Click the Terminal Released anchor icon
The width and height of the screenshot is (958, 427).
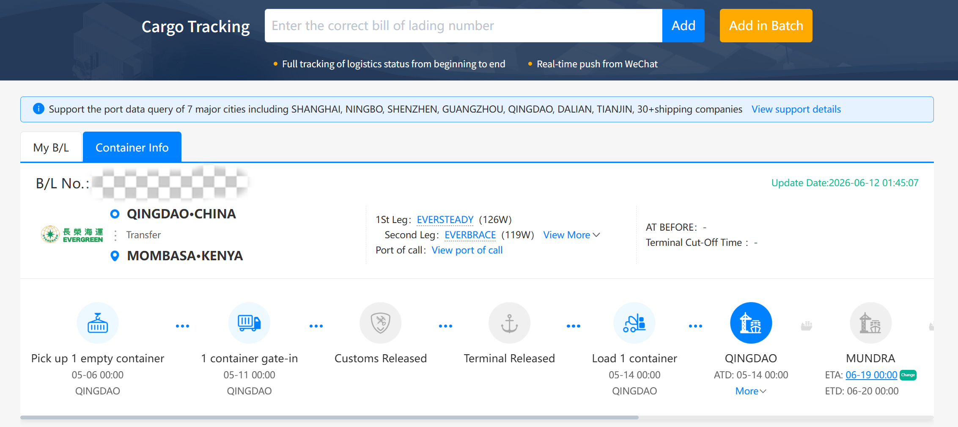coord(509,323)
